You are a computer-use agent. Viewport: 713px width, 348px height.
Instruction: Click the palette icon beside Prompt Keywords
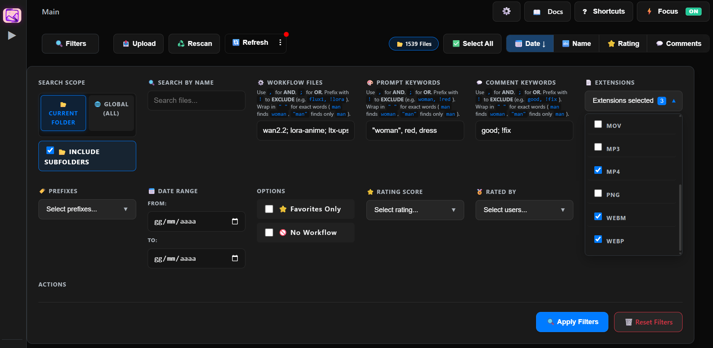(370, 83)
